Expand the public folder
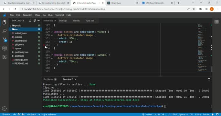This screenshot has width=221, height=116. (x=11, y=25)
